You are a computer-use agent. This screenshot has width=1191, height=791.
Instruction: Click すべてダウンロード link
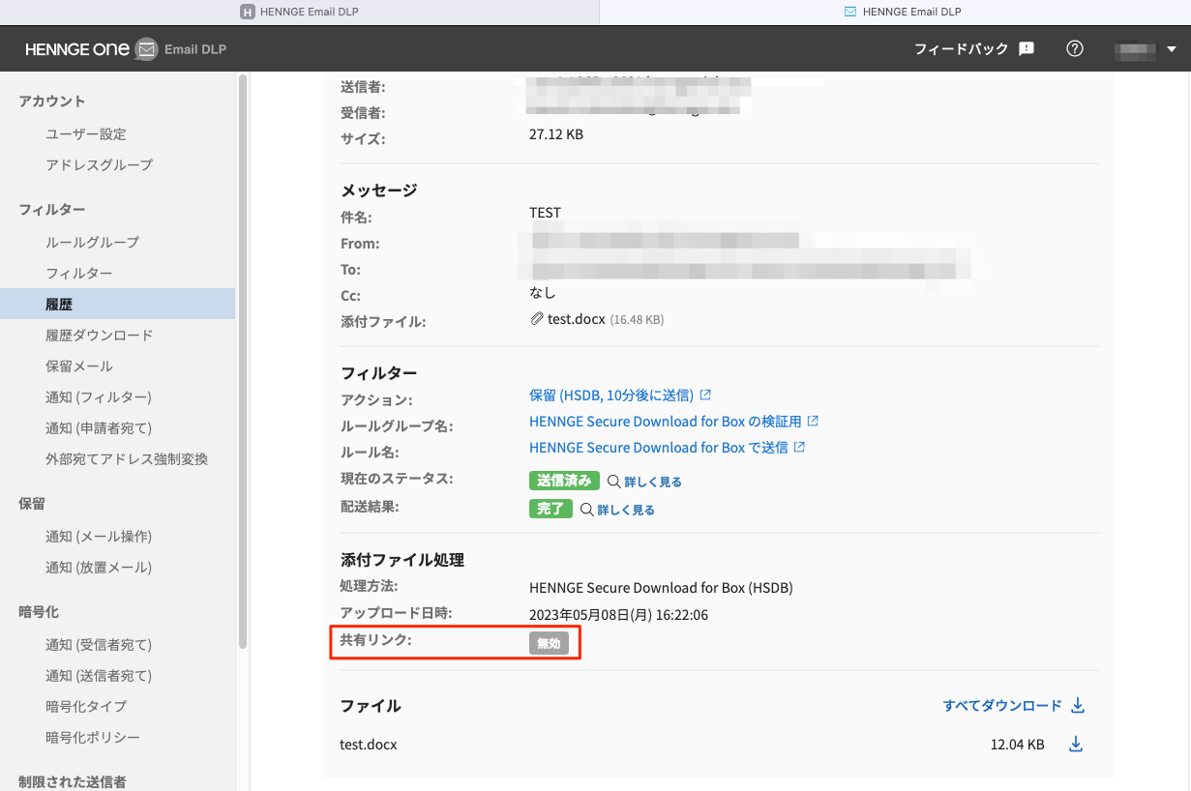(x=1002, y=706)
